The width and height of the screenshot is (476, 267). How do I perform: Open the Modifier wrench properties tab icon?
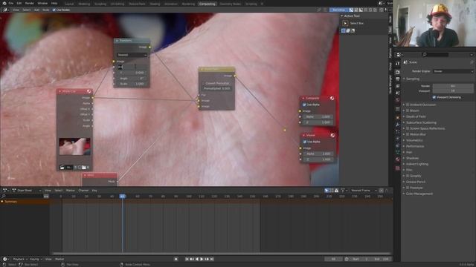point(397,125)
